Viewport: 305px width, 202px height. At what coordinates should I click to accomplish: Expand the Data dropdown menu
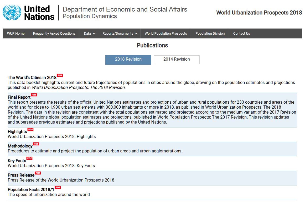point(89,34)
